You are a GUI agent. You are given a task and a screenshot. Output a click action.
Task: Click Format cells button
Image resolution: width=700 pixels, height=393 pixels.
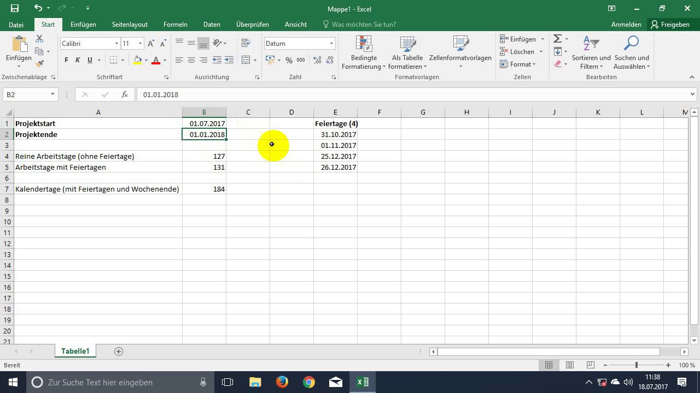[x=517, y=64]
